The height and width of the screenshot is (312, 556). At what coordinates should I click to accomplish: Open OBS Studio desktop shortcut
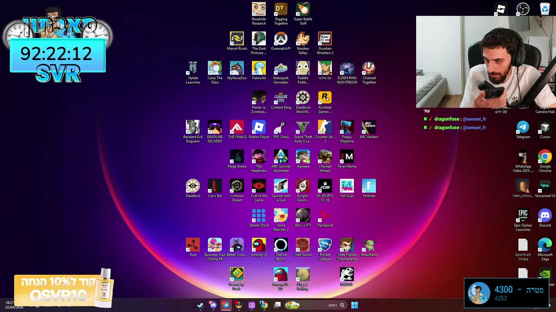point(523,9)
